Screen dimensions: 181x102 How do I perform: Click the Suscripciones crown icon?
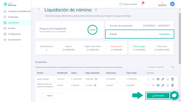tap(5, 40)
